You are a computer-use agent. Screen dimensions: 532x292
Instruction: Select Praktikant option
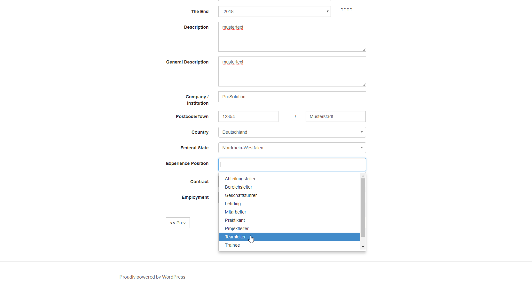(289, 220)
